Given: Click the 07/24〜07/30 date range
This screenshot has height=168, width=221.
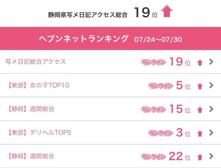Looking at the screenshot, I should point(158,40).
